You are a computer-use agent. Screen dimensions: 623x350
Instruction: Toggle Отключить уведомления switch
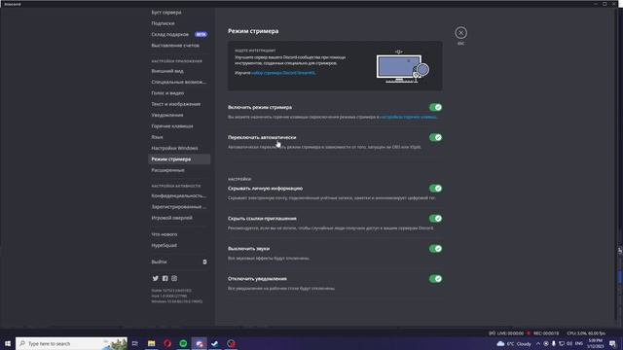(x=435, y=279)
